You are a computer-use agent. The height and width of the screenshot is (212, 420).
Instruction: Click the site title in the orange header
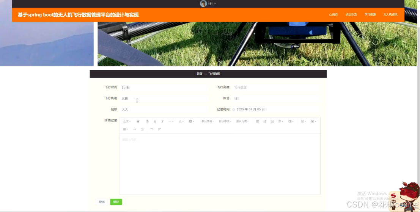(x=78, y=15)
